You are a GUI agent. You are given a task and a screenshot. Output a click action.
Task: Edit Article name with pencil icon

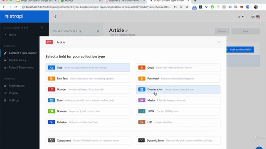126,31
